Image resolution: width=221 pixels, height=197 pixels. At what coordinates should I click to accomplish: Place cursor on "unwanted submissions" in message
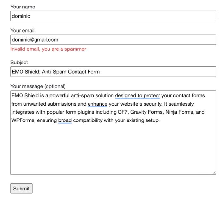(50, 104)
